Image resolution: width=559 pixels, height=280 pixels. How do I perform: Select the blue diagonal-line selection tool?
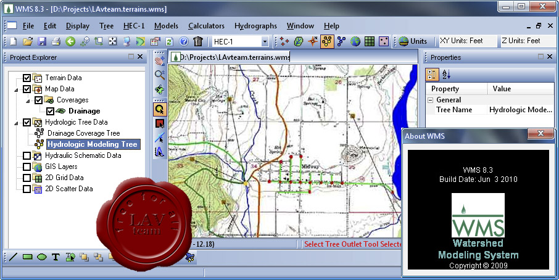tap(160, 138)
